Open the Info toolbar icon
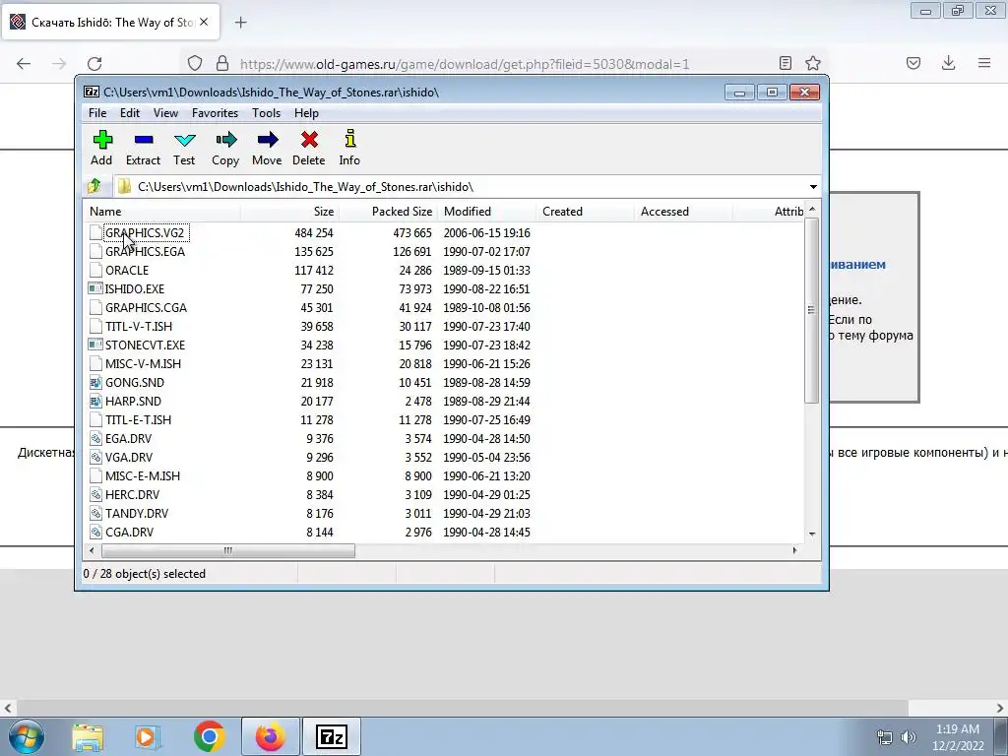This screenshot has height=756, width=1008. tap(349, 148)
